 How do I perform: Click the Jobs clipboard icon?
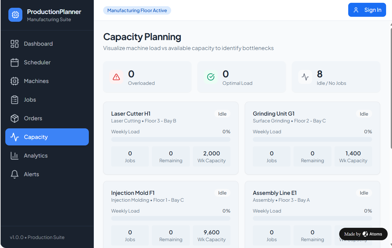point(15,100)
